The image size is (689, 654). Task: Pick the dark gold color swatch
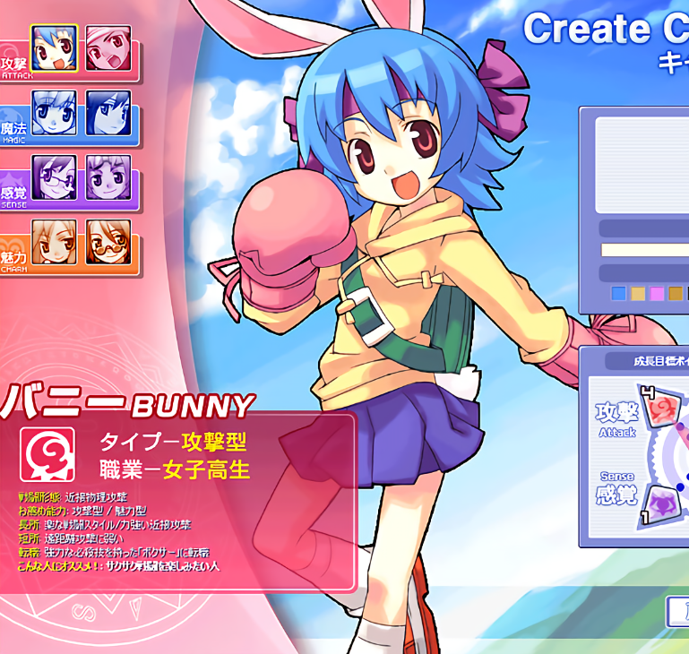pos(676,293)
